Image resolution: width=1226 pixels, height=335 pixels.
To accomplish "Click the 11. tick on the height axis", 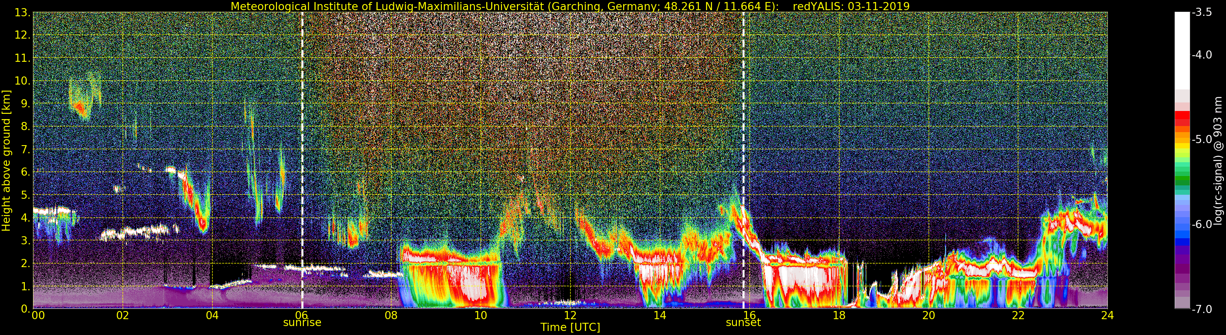I will coord(23,58).
